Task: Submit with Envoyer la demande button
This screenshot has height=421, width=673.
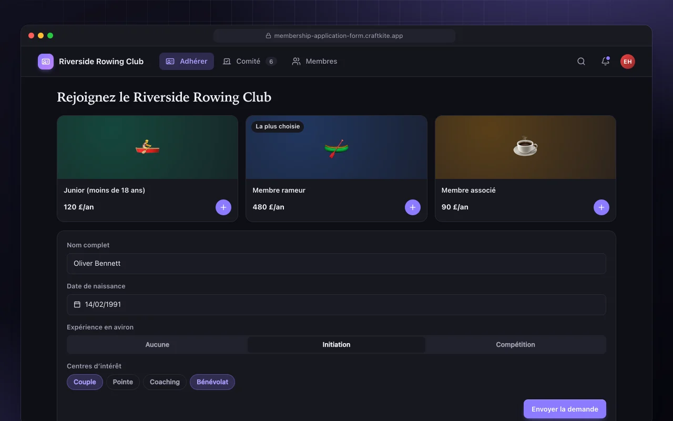Action: [x=565, y=409]
